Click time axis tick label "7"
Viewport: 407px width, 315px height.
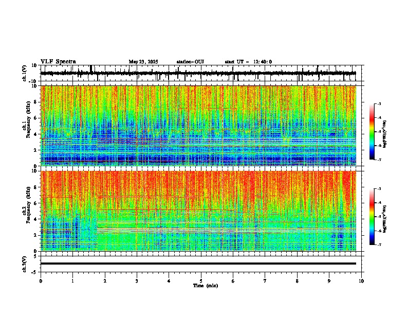(265, 281)
